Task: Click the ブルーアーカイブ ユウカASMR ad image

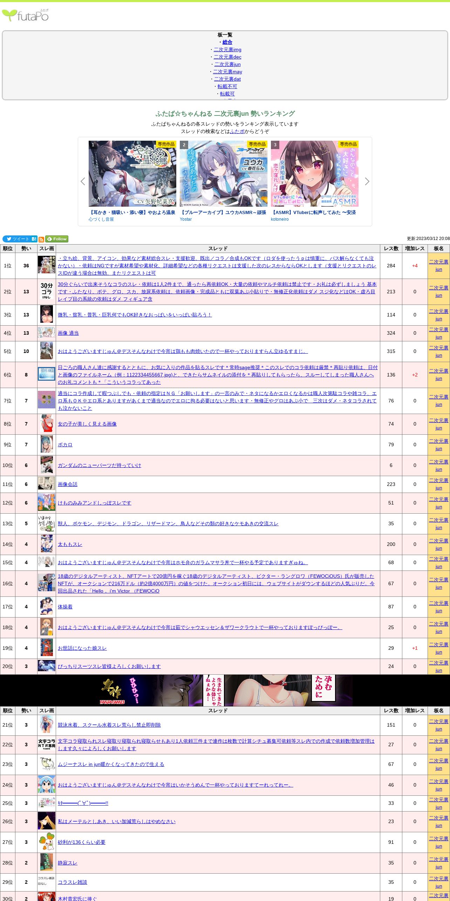Action: point(224,174)
